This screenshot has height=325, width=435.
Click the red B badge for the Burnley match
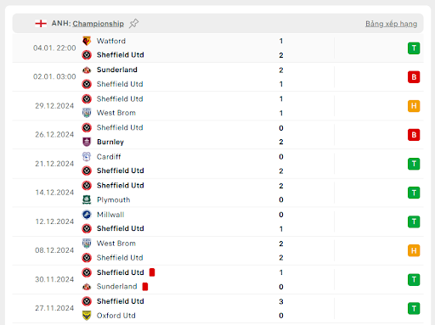pos(414,135)
